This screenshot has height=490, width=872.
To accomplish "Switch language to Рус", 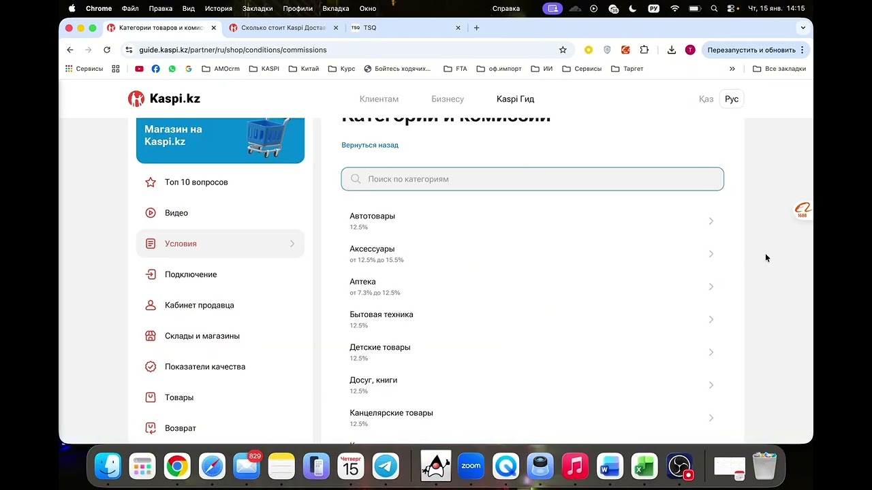I will click(732, 99).
